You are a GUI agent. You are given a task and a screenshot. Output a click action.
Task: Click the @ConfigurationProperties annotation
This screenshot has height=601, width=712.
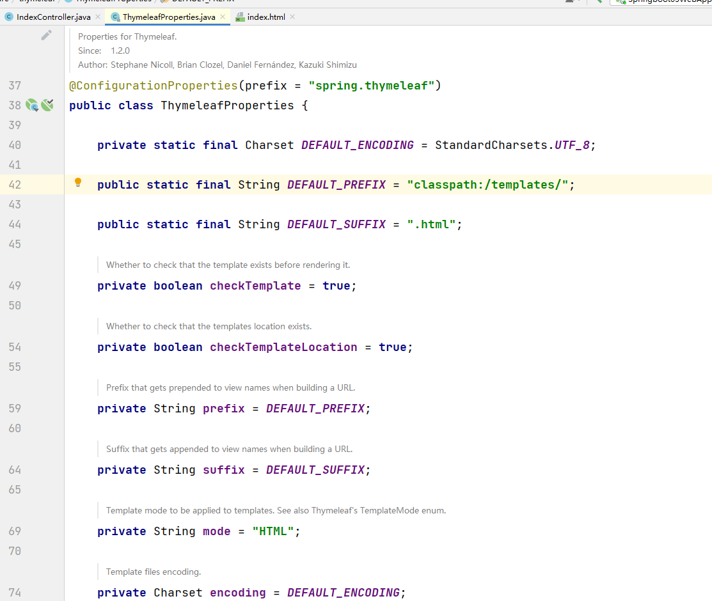[x=154, y=85]
